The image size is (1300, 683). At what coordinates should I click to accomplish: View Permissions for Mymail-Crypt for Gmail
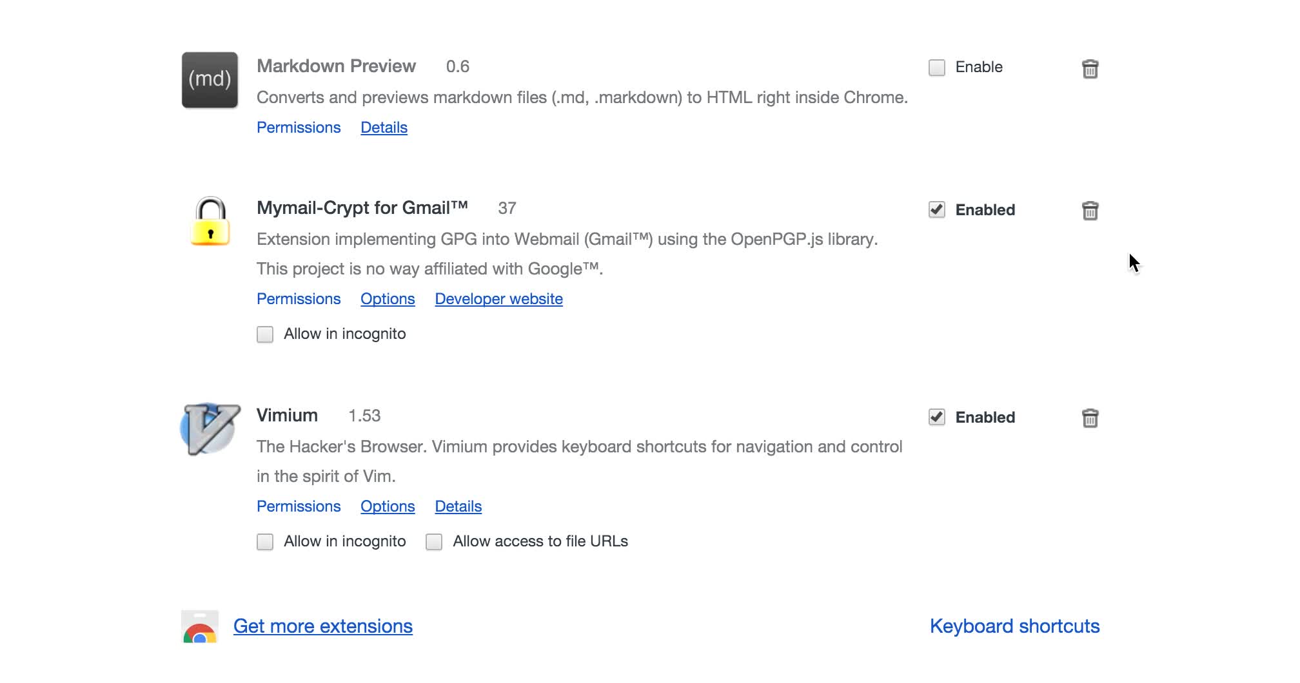pos(299,299)
